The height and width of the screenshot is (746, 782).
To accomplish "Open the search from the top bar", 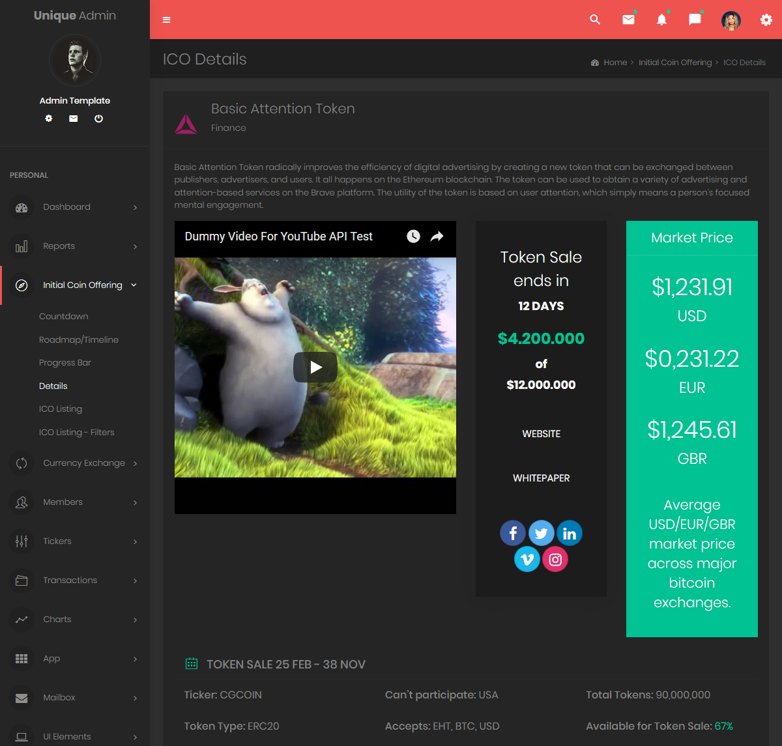I will [x=594, y=20].
